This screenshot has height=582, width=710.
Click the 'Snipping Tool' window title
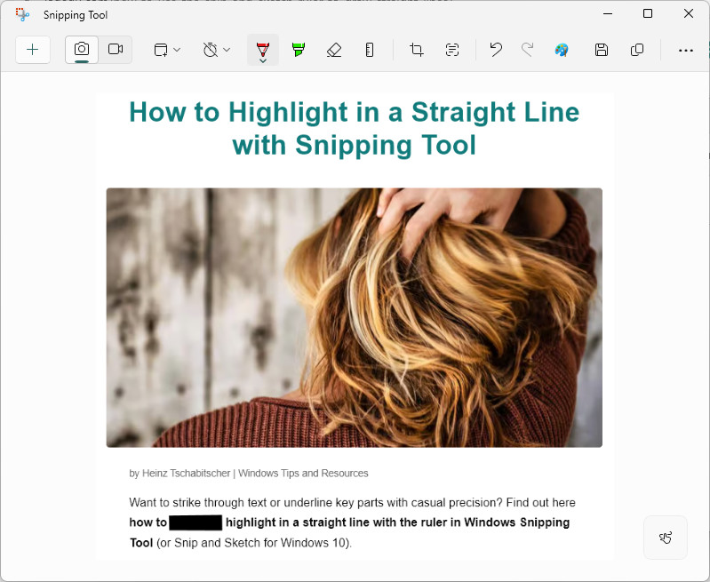click(x=76, y=15)
